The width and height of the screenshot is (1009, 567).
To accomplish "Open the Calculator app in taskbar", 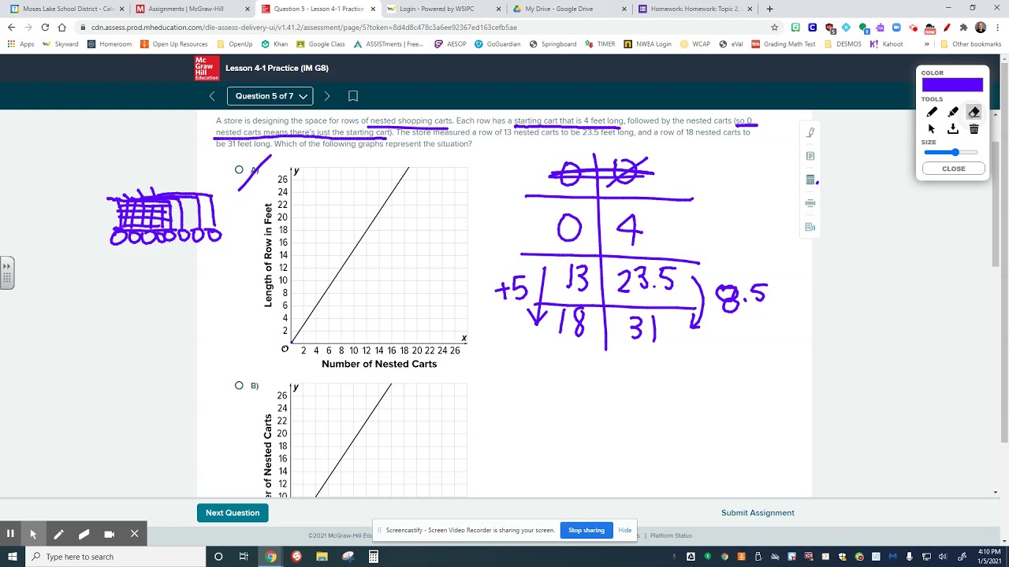I will coord(374,557).
